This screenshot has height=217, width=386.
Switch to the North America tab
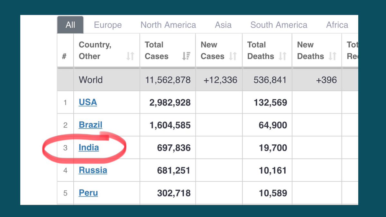point(168,25)
